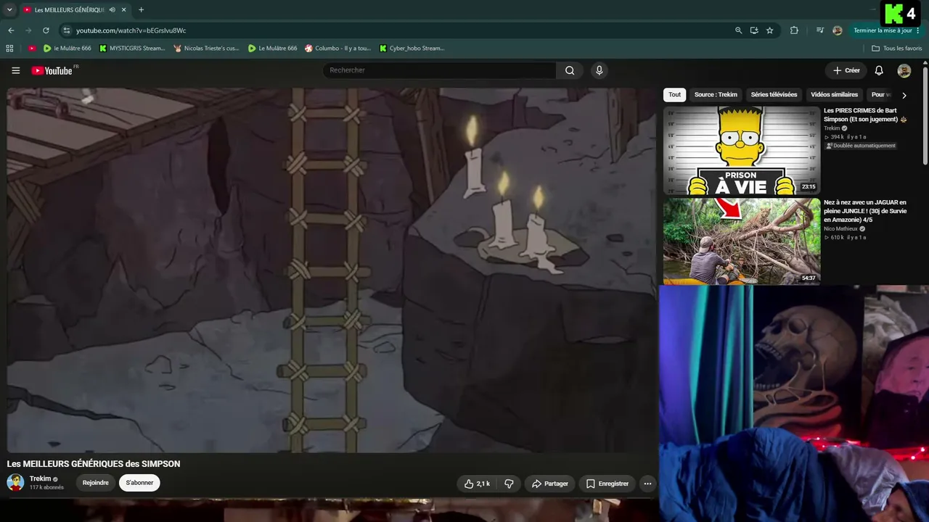This screenshot has height=522, width=929.
Task: Show more filter chips with the arrow
Action: coord(904,95)
